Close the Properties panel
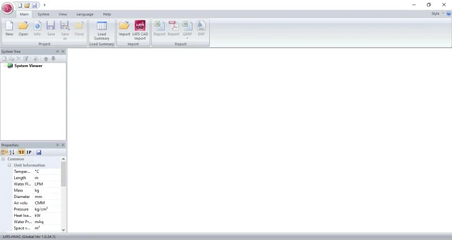This screenshot has width=452, height=240. pyautogui.click(x=63, y=145)
